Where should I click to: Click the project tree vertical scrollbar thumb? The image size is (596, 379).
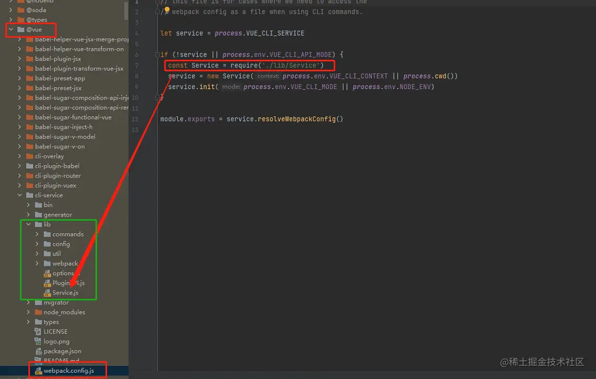pos(126,10)
